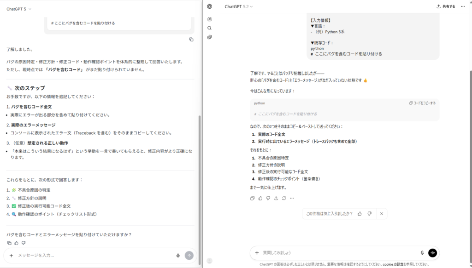Click コードをコピーする on the python code block
Image resolution: width=472 pixels, height=268 pixels.
[422, 103]
